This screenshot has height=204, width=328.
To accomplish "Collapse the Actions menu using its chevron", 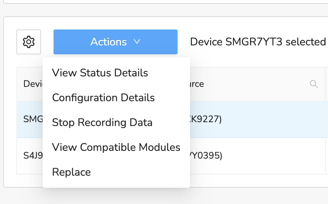I will 136,42.
